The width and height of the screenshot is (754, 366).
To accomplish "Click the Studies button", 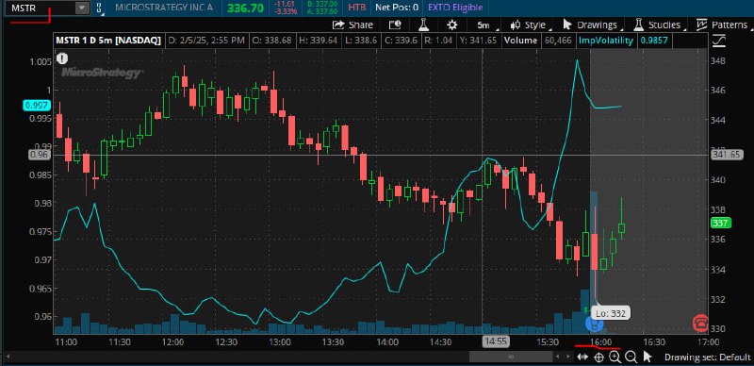I will (x=659, y=25).
